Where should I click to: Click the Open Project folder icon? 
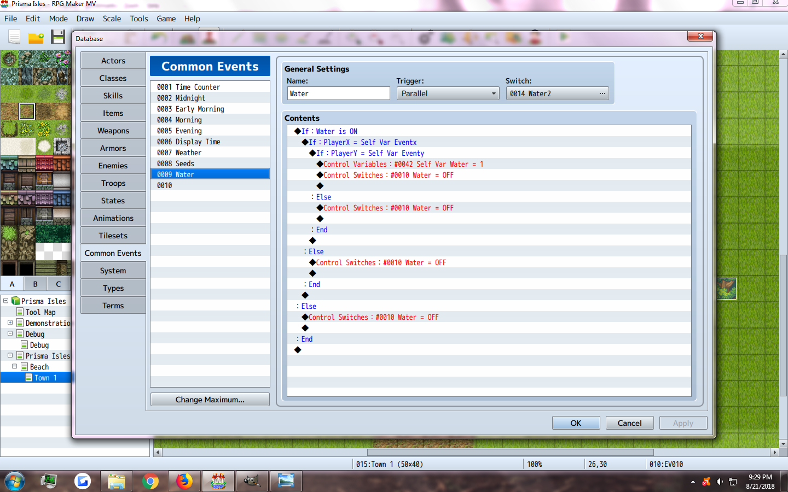click(36, 38)
